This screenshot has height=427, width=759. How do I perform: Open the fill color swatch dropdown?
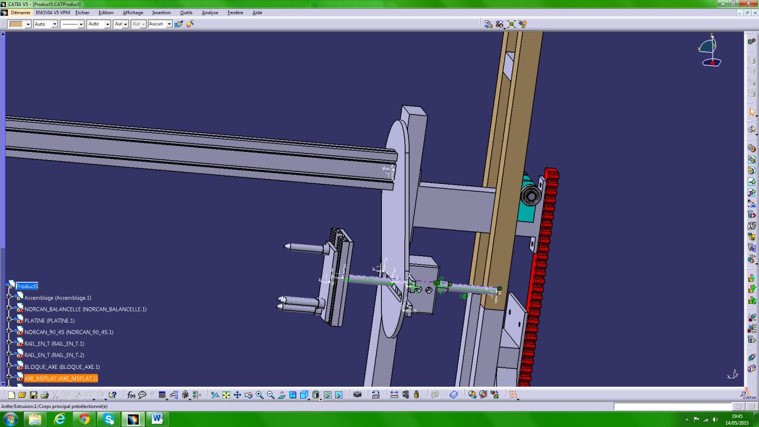pos(27,24)
